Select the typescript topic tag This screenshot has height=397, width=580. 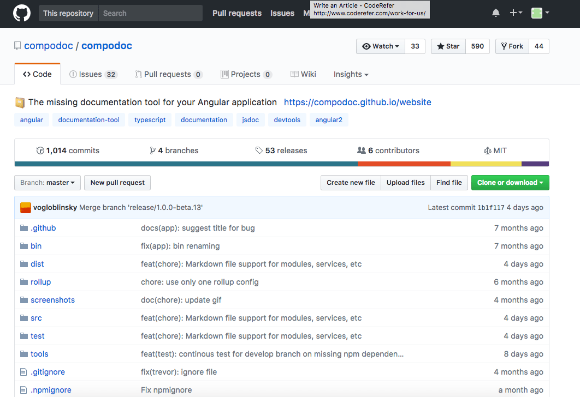point(150,119)
